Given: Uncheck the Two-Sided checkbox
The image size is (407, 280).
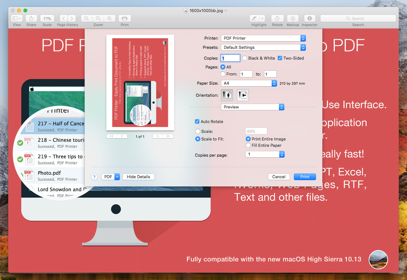Looking at the screenshot, I should 280,58.
